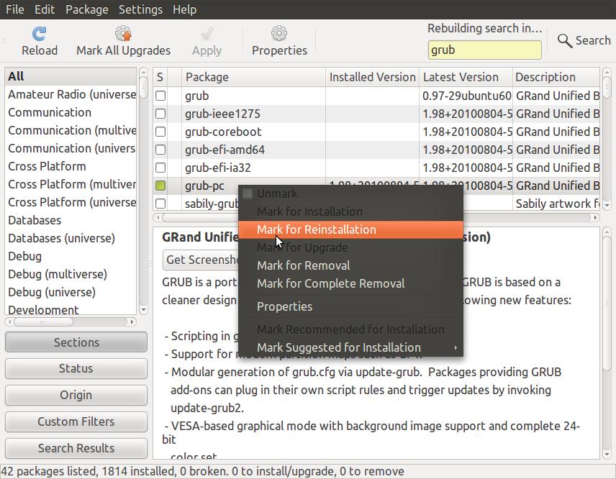Toggle the grub-efi-amd64 status checkbox
Screen dimensions: 616x479
[x=160, y=150]
